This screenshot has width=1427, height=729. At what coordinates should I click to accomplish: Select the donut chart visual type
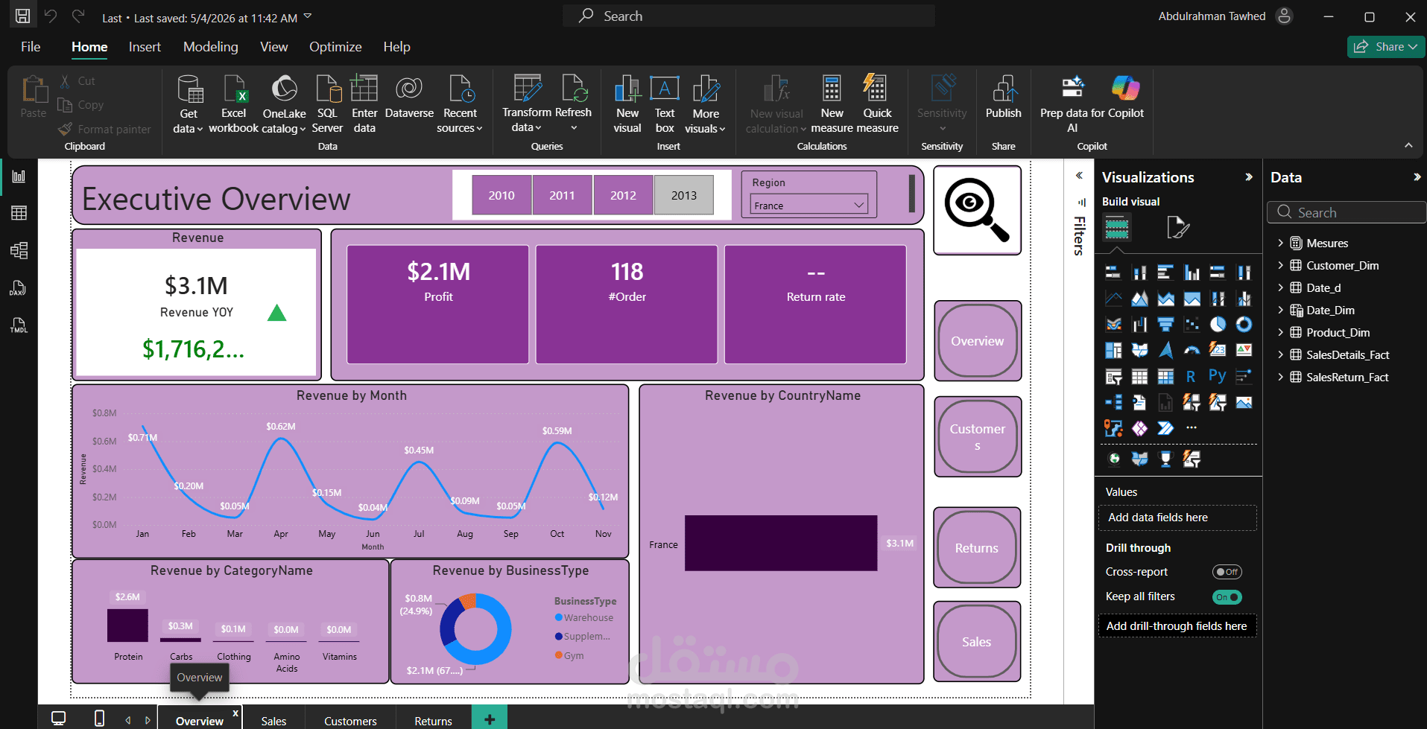1244,324
